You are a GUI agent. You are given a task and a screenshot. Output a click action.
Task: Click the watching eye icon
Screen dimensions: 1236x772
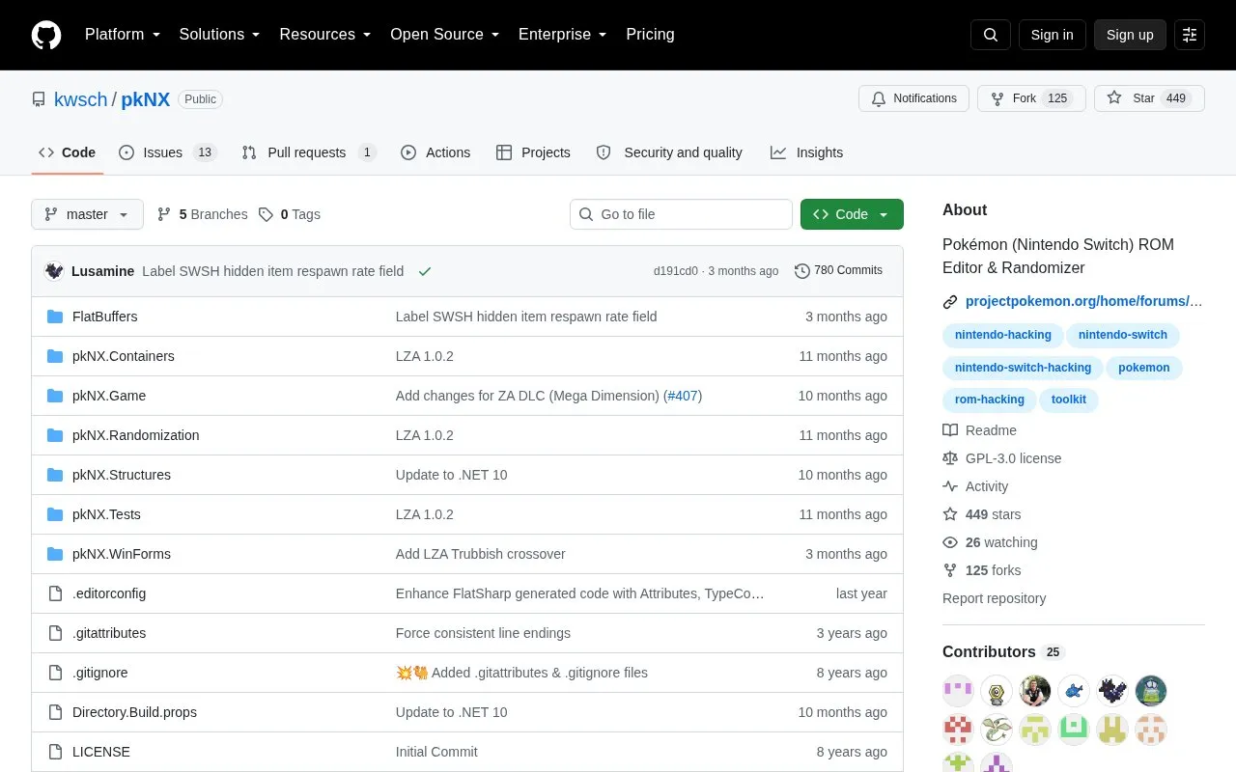pos(950,542)
